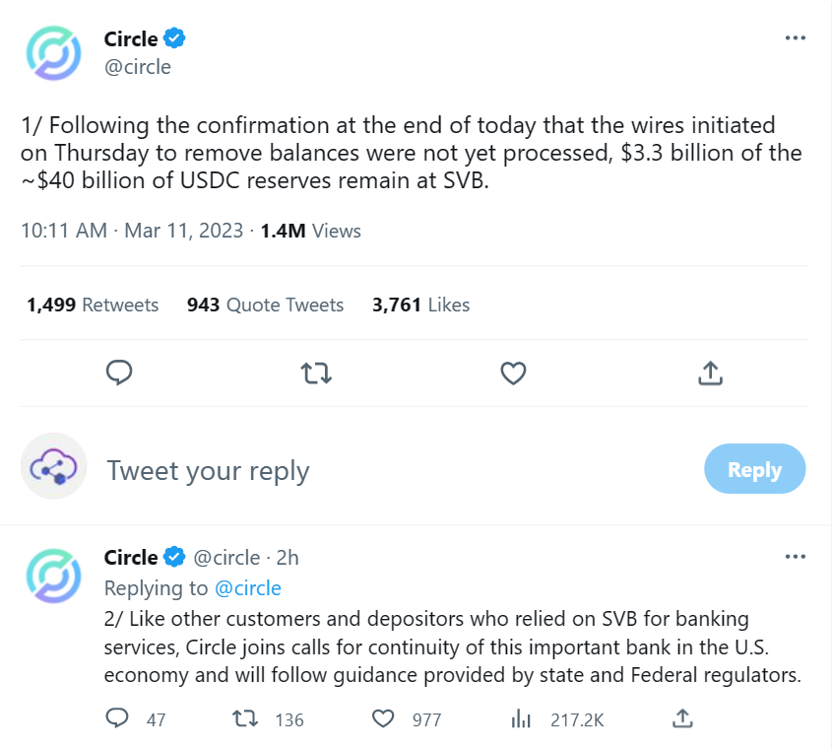
Task: Open more options menu on main tweet
Action: tap(795, 37)
